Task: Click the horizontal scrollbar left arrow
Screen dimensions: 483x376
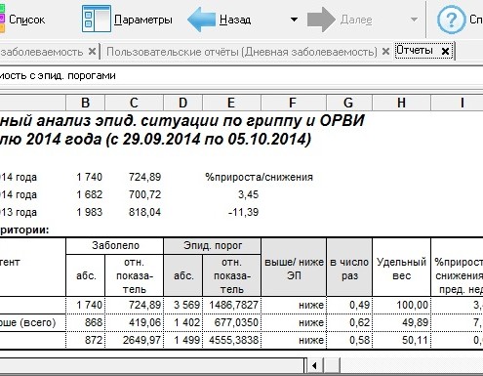Action: [x=314, y=365]
